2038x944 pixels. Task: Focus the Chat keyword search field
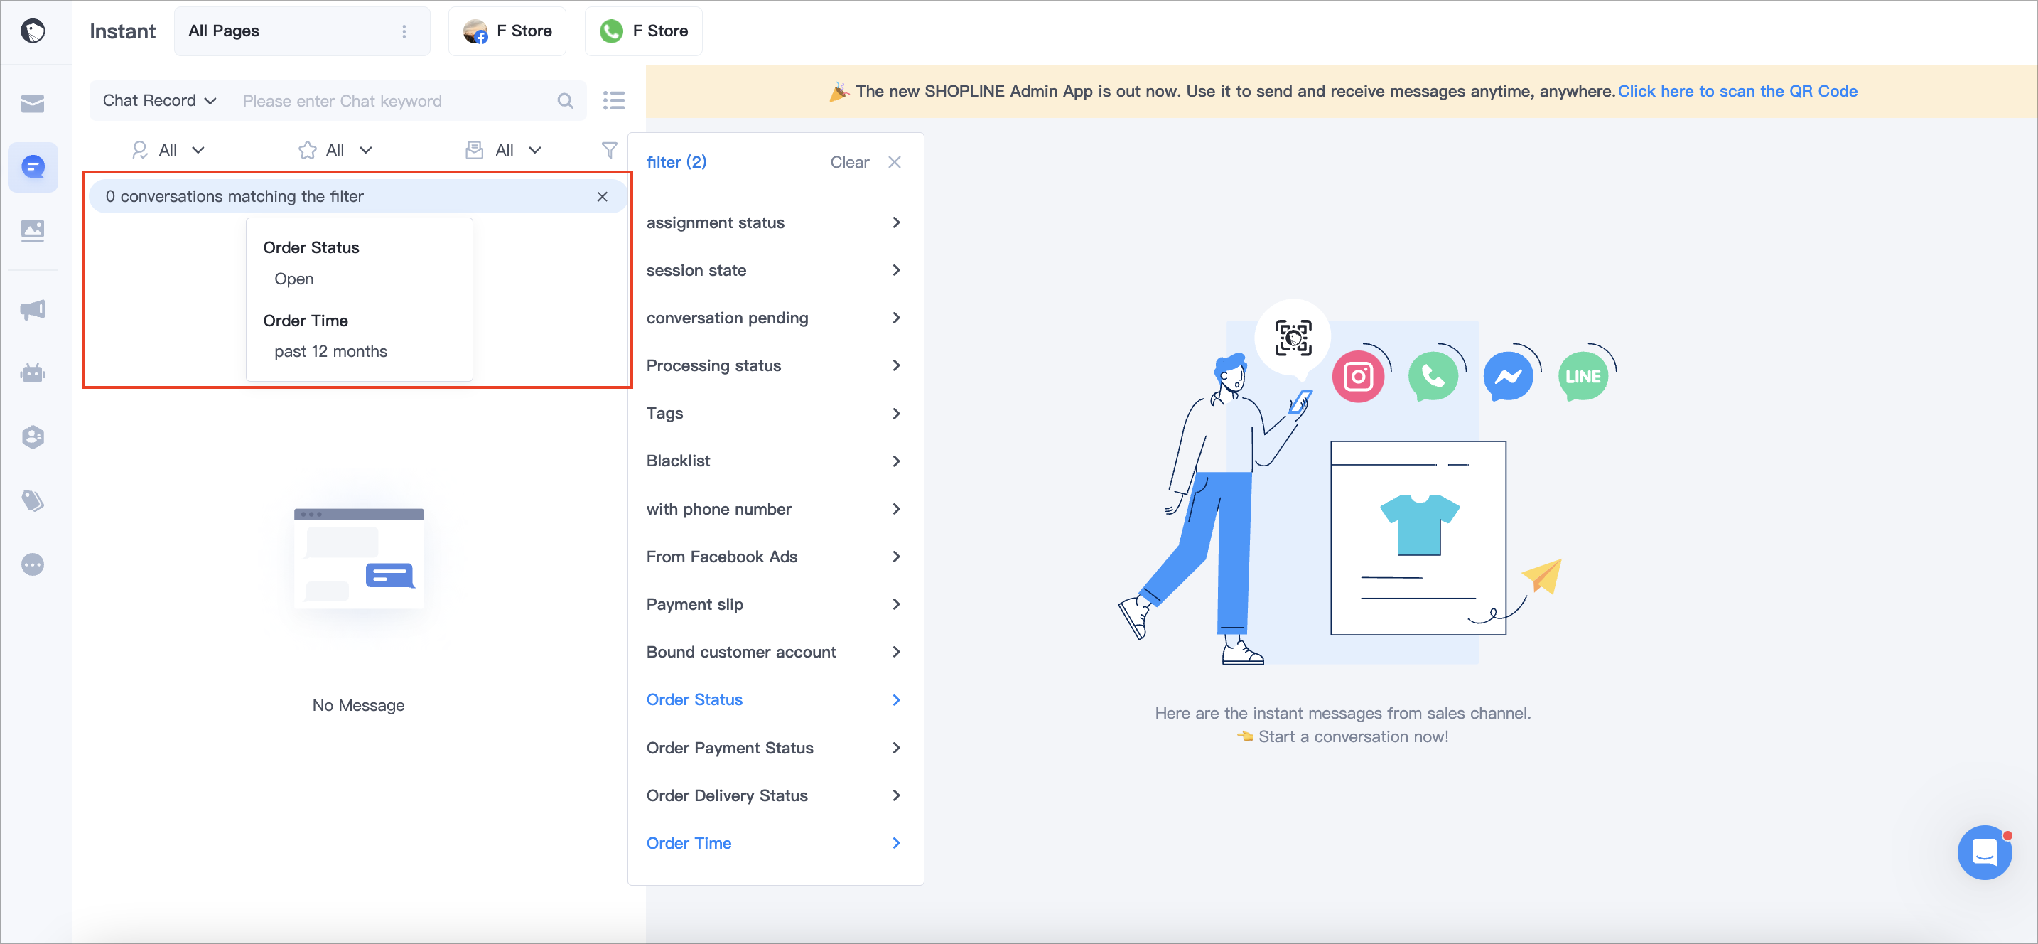coord(396,100)
